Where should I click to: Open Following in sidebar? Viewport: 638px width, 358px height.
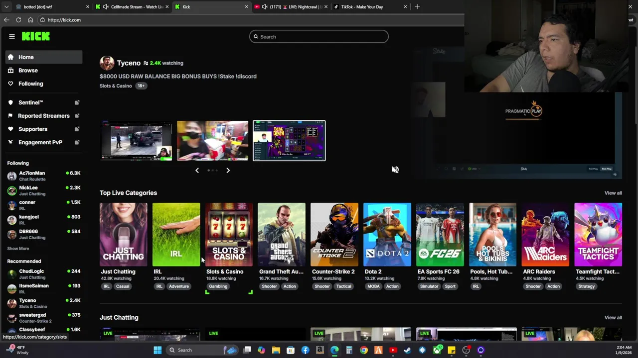pyautogui.click(x=44, y=84)
